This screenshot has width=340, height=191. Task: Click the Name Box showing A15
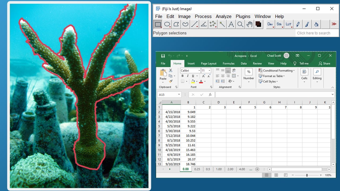(169, 95)
